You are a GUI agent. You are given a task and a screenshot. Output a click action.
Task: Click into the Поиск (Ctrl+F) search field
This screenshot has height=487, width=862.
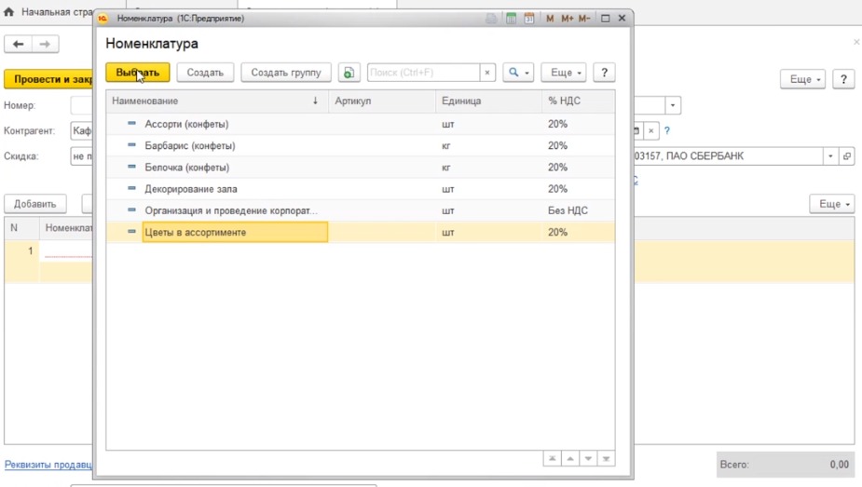pos(423,73)
